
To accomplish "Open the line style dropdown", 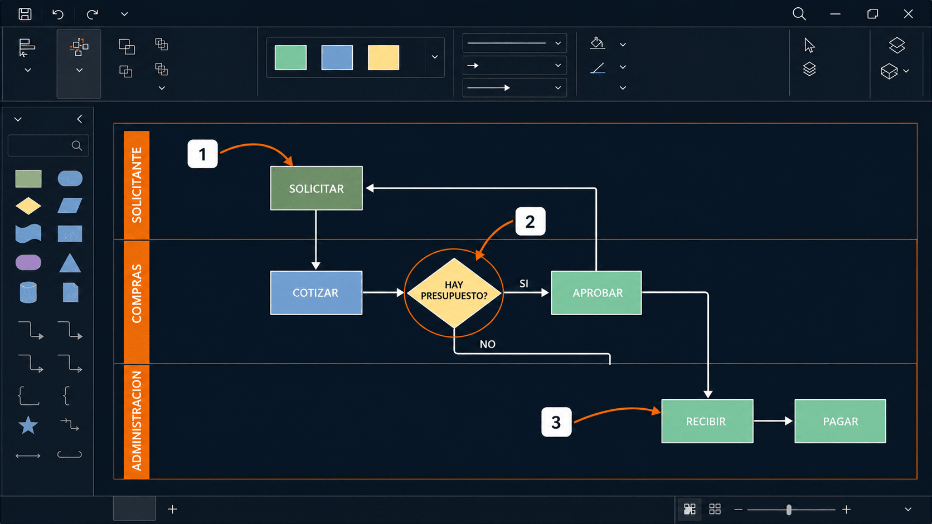I will [x=514, y=43].
